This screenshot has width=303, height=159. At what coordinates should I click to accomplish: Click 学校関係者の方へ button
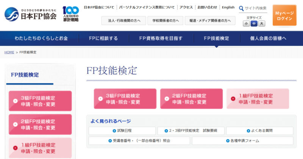pos(166,21)
